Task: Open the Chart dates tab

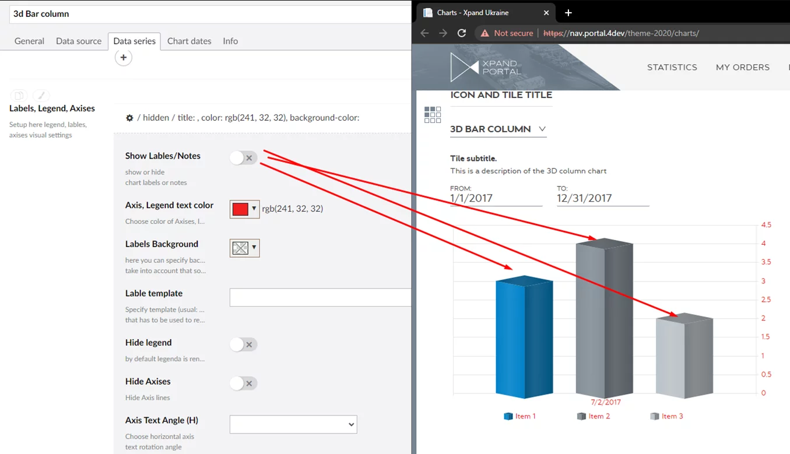Action: point(189,41)
